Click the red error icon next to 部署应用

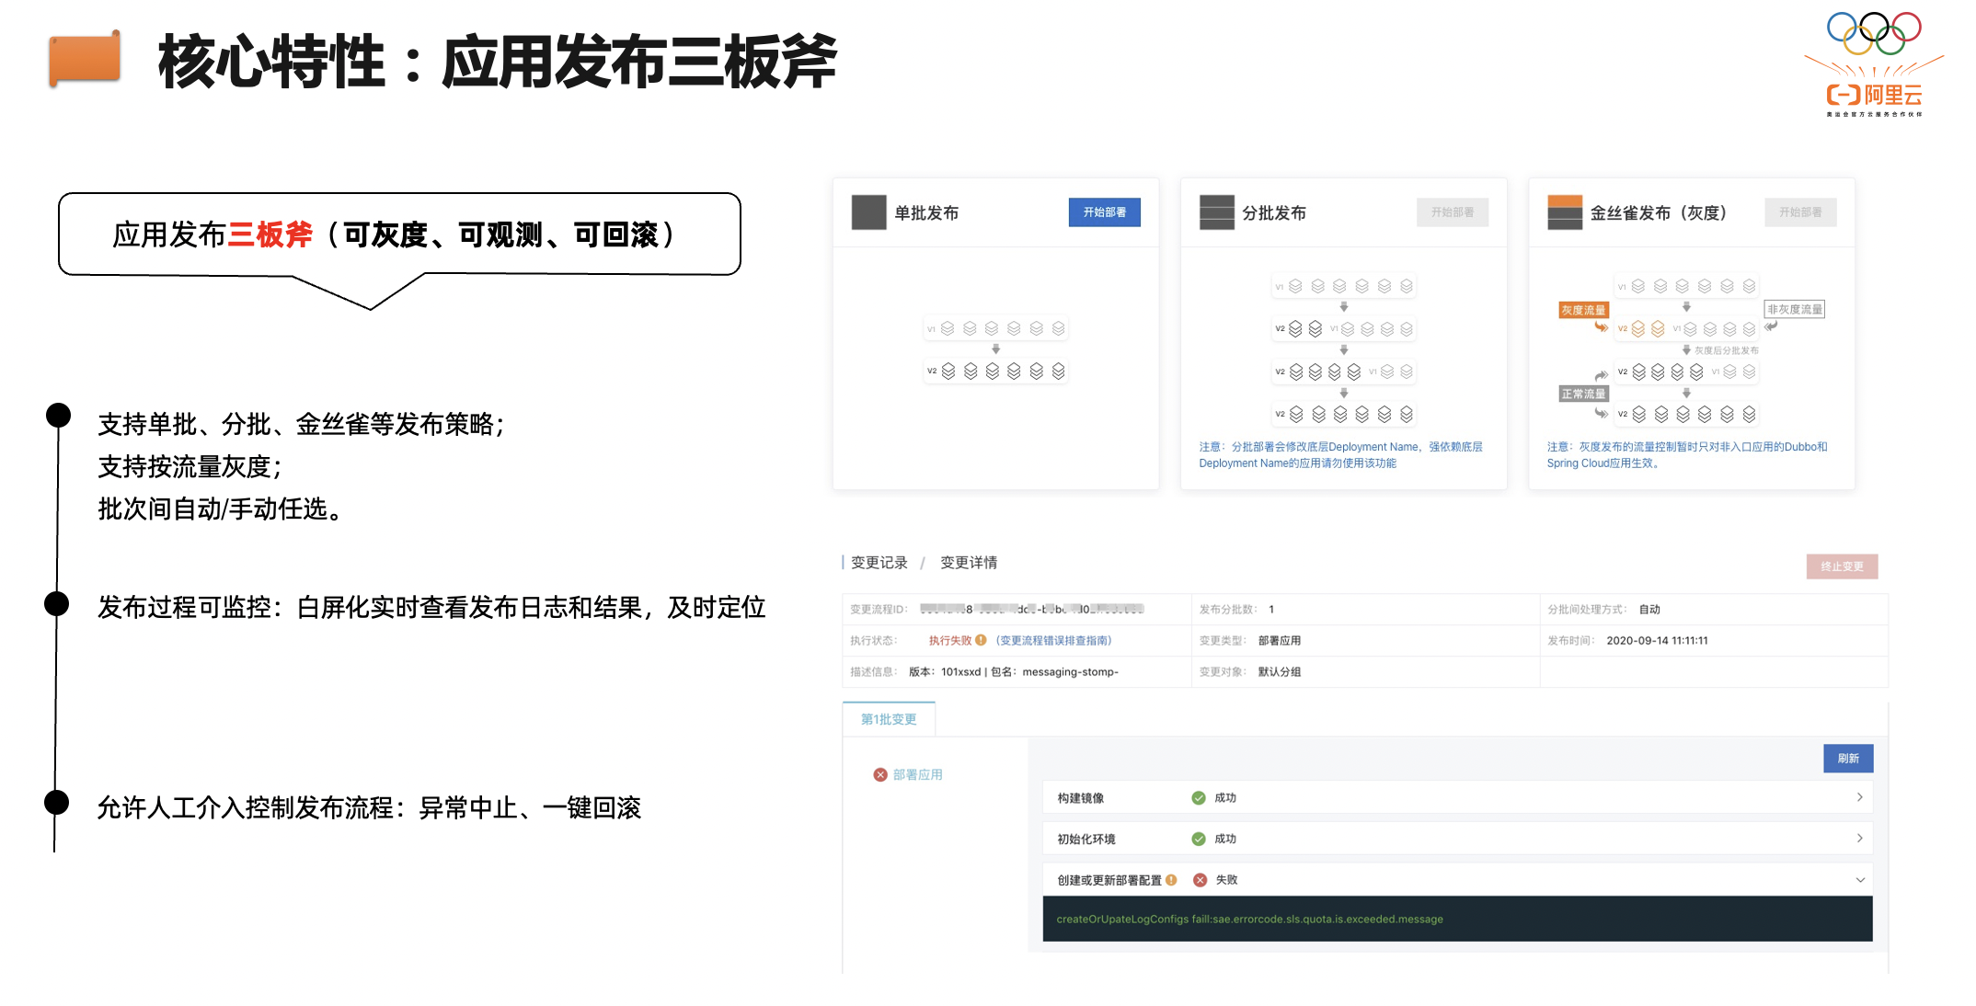879,774
